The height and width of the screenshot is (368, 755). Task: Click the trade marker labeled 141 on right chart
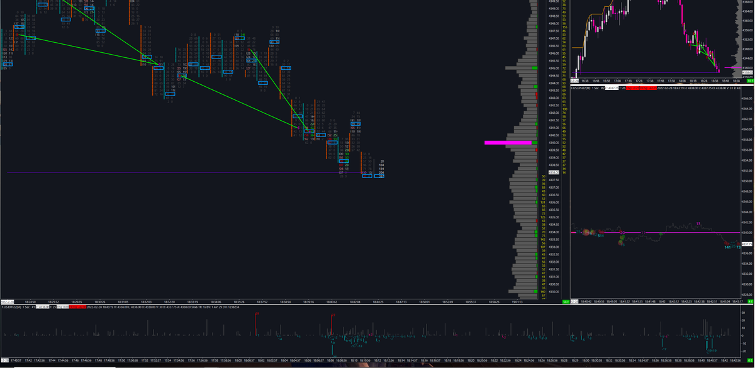pos(728,248)
